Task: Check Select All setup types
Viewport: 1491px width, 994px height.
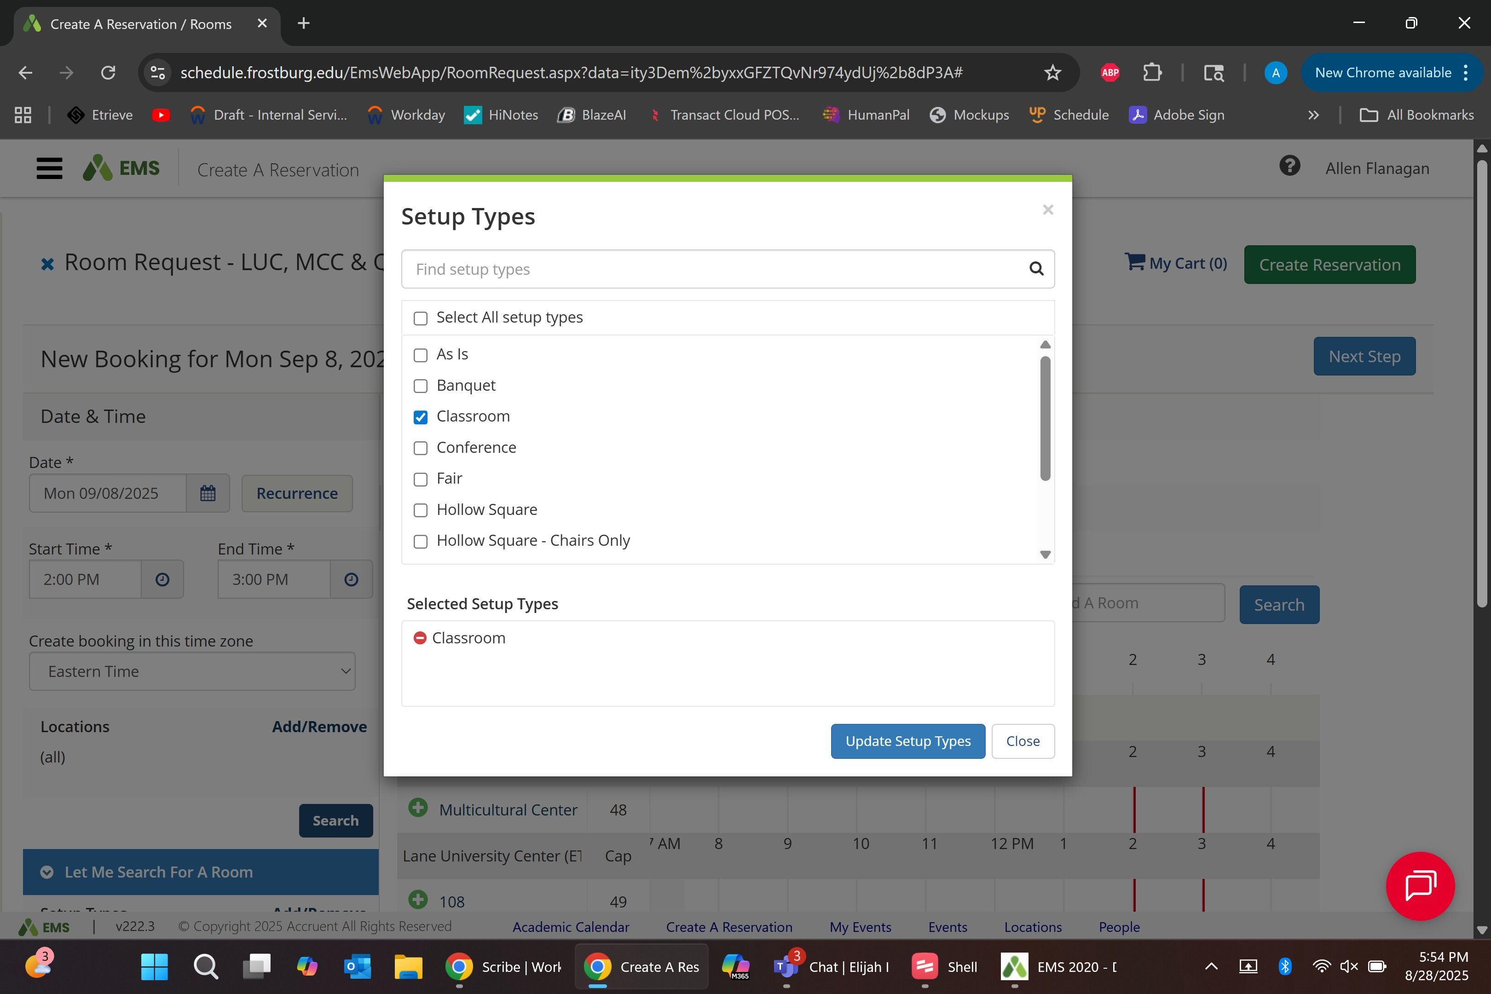Action: (420, 318)
